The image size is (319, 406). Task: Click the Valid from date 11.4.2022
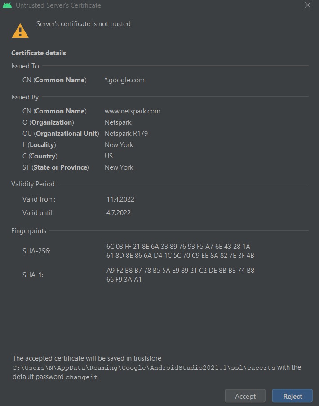(120, 199)
